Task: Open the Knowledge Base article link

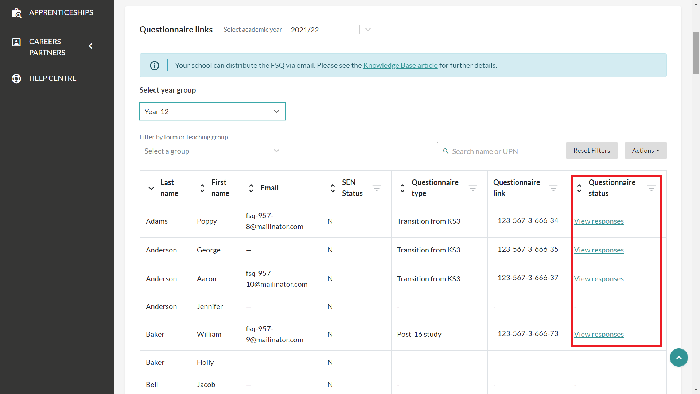Action: click(400, 66)
